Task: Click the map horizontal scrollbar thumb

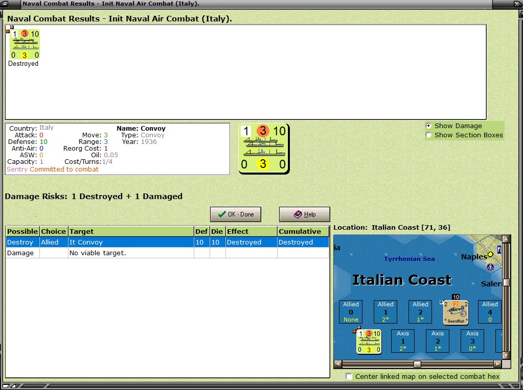Action: click(x=417, y=364)
